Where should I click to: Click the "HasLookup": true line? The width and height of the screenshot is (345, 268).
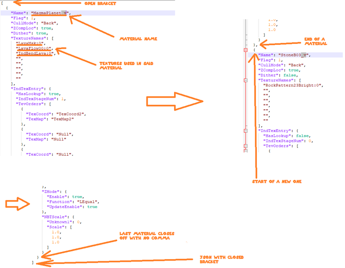38,94
